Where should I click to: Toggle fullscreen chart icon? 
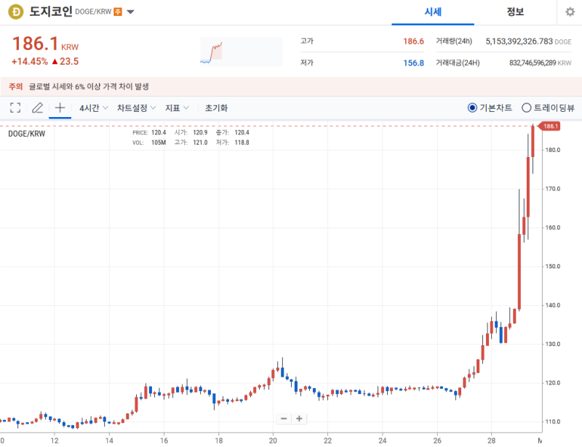click(x=15, y=108)
